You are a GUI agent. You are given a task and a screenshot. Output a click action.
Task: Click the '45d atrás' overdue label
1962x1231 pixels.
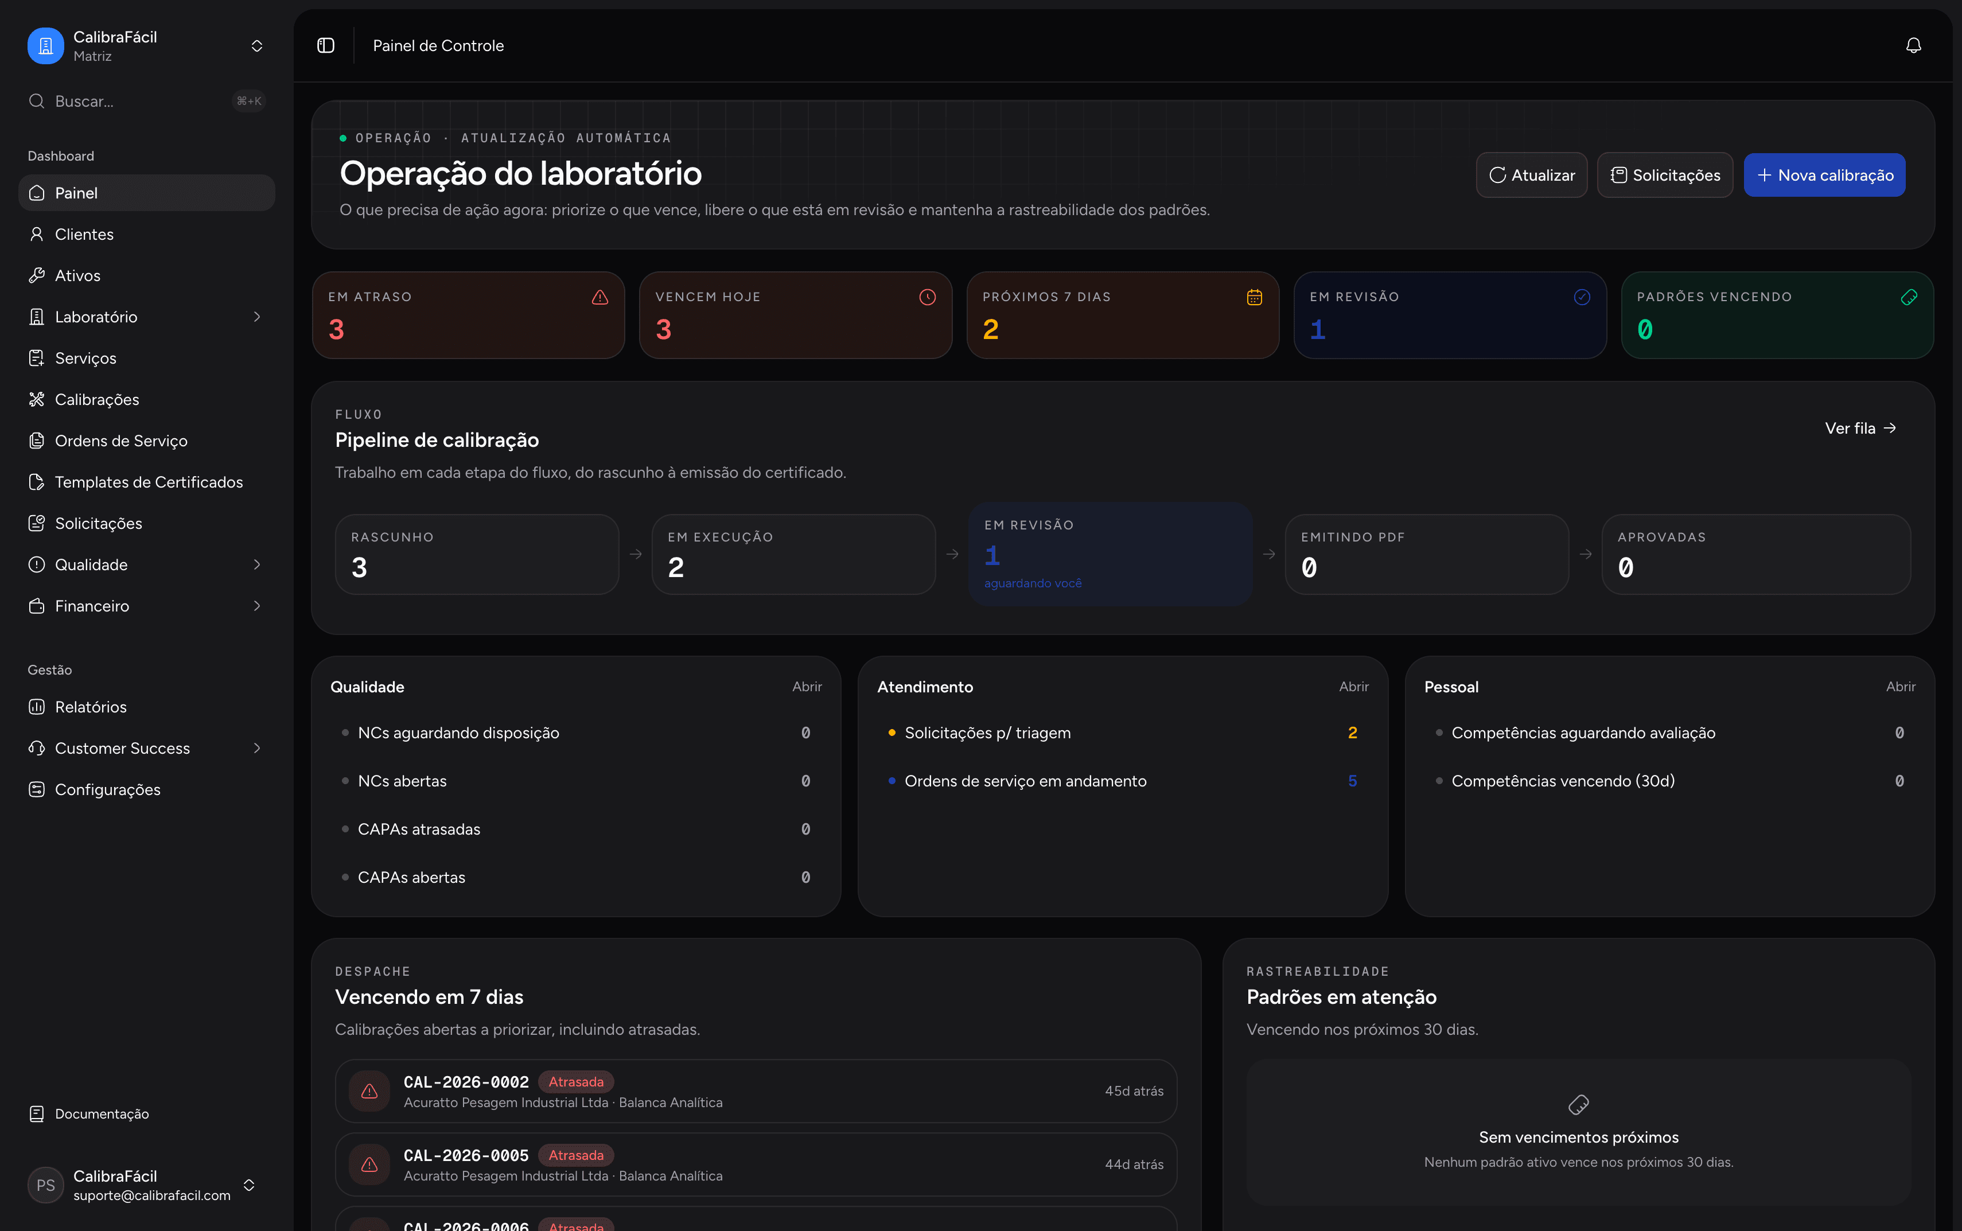[1134, 1091]
